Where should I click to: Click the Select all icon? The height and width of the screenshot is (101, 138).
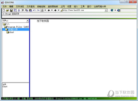click(15, 10)
